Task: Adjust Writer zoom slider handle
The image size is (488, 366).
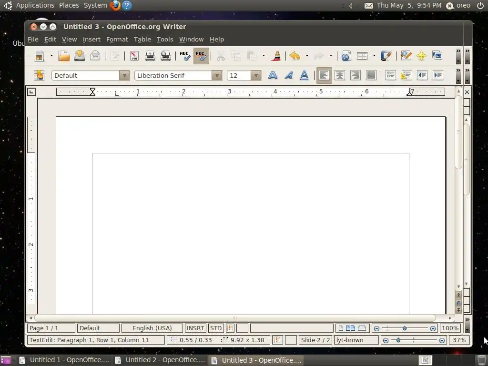Action: coord(405,328)
